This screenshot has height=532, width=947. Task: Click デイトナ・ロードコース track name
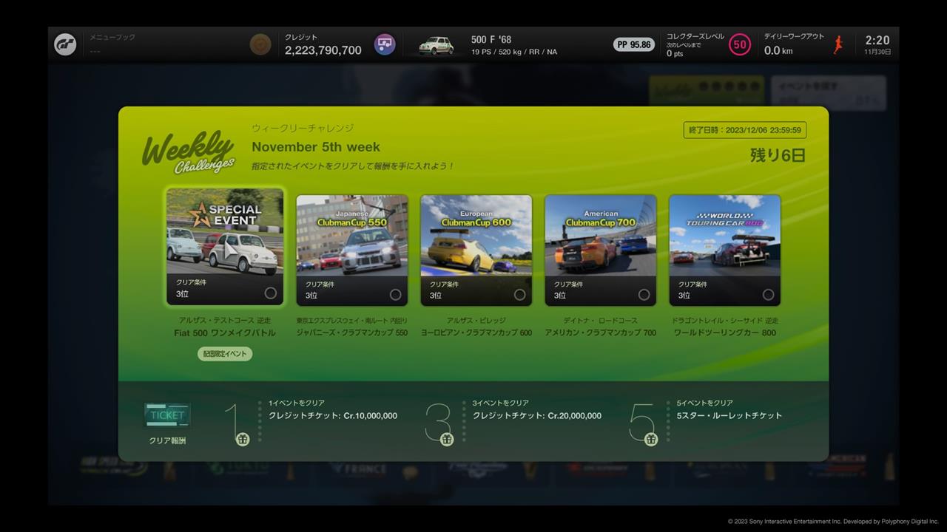[601, 321]
